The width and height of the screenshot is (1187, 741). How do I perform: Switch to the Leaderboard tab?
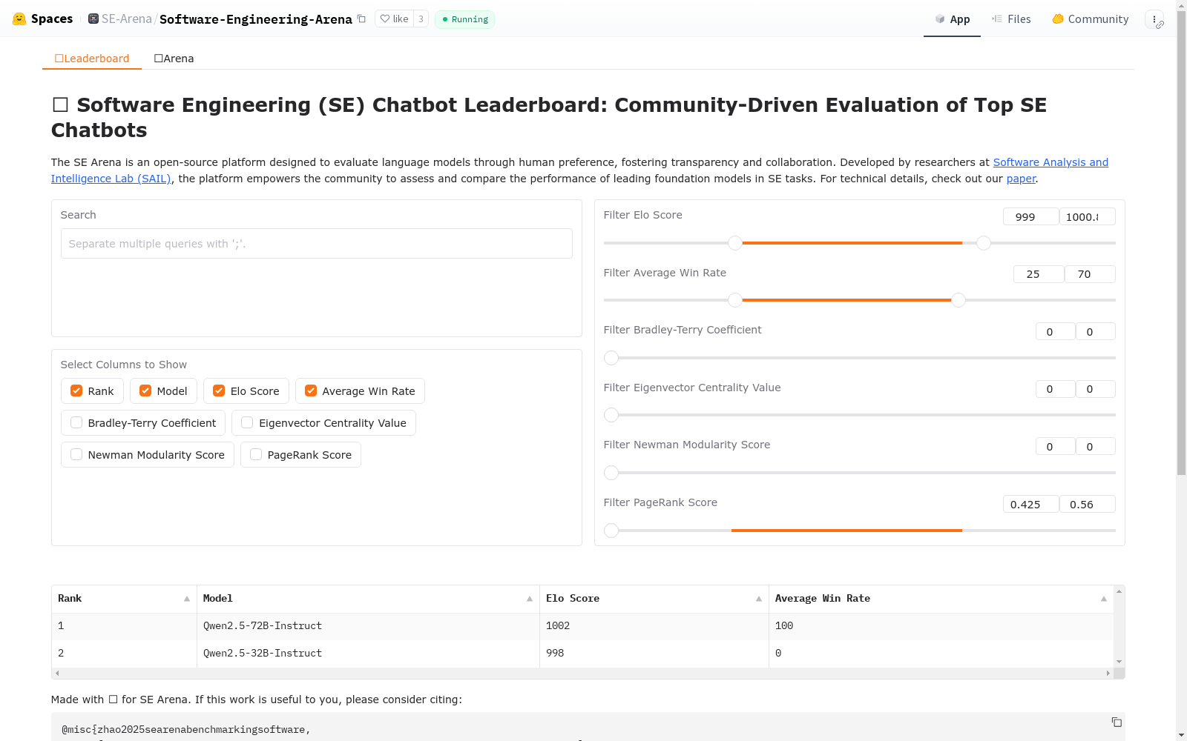(x=92, y=59)
